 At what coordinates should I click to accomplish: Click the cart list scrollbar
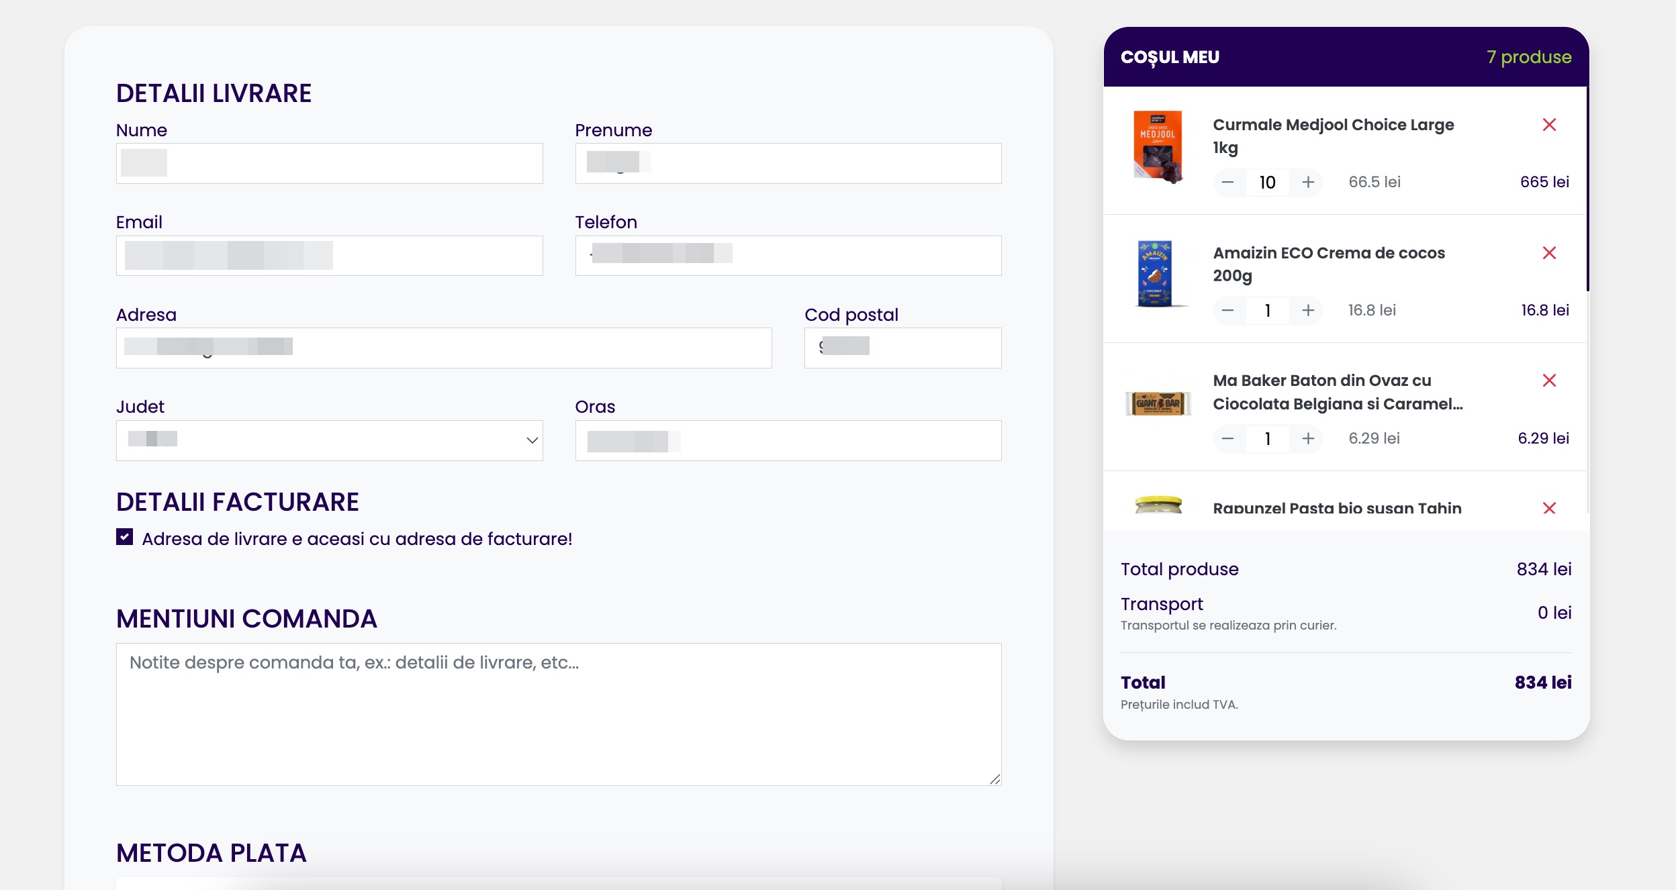click(1587, 188)
